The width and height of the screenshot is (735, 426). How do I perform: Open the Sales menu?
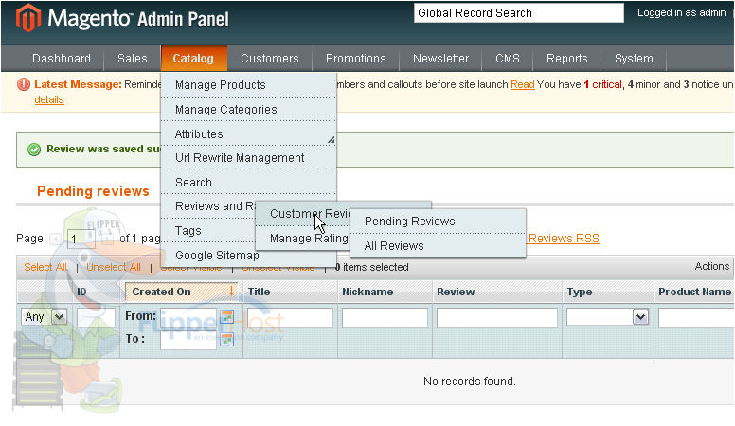[x=133, y=59]
